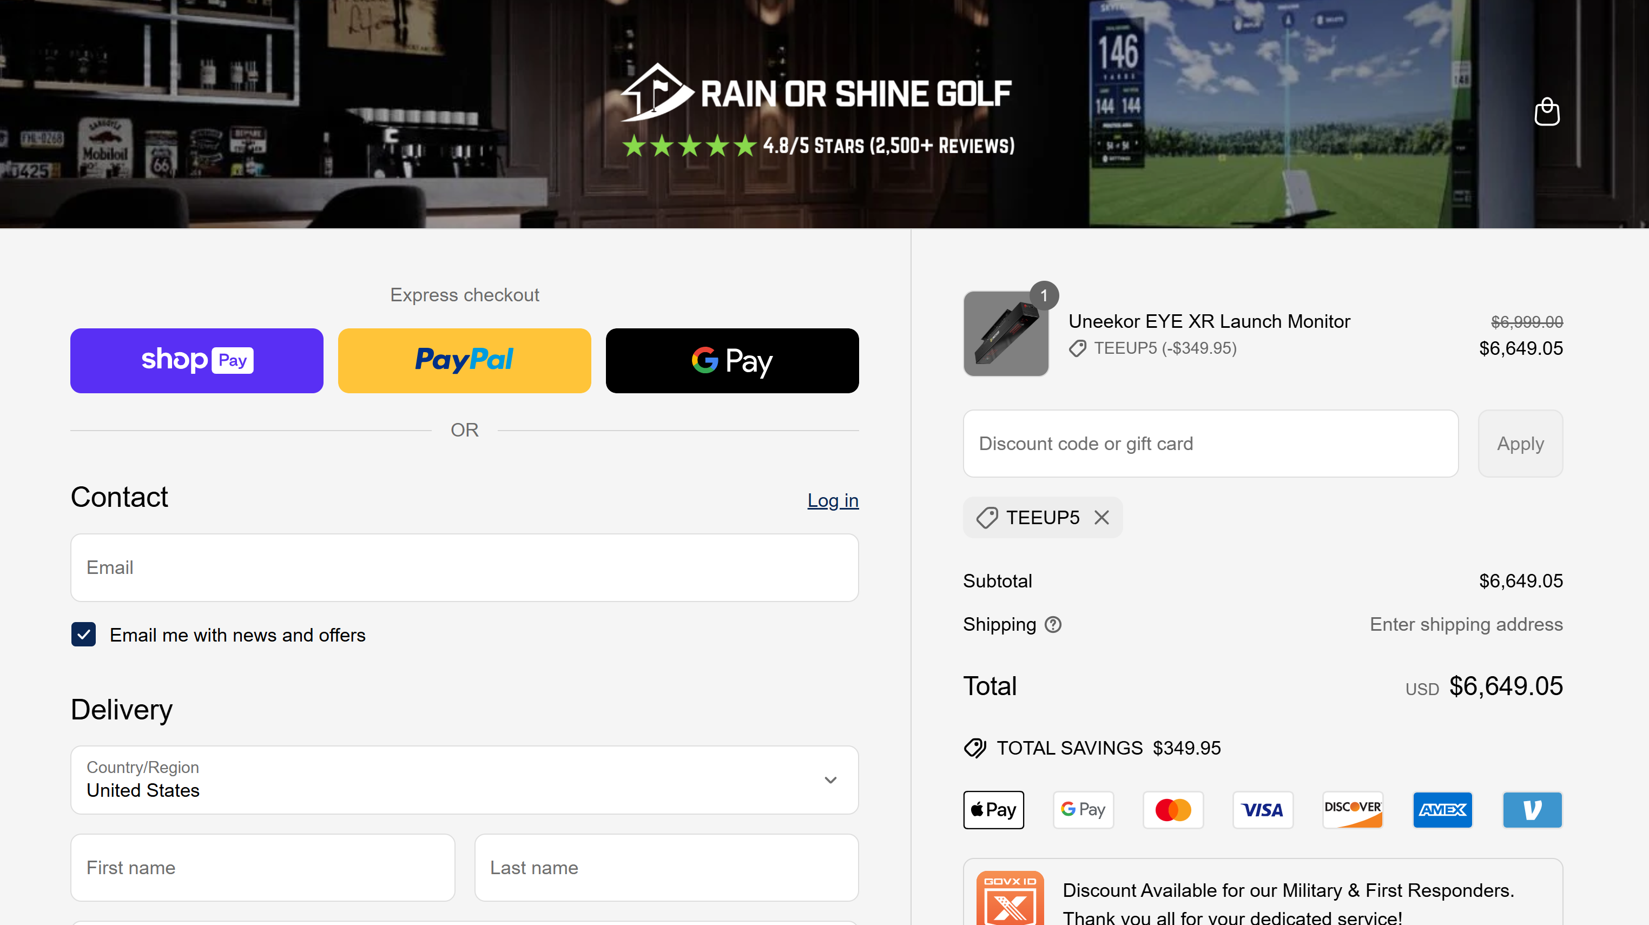Click the Subtotal $6,649.05 value
The height and width of the screenshot is (925, 1649).
(1521, 580)
